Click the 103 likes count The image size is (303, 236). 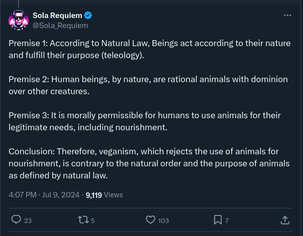click(x=164, y=220)
